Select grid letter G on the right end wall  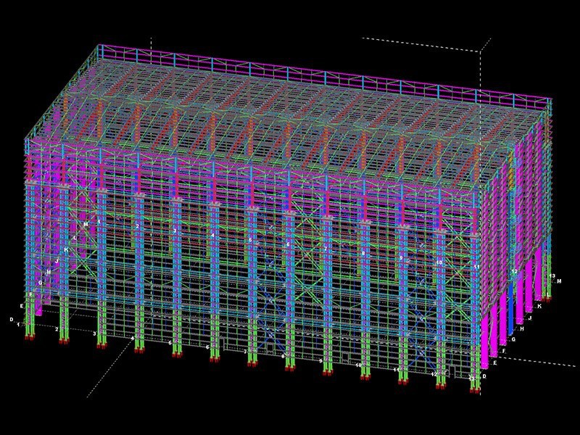click(x=513, y=339)
